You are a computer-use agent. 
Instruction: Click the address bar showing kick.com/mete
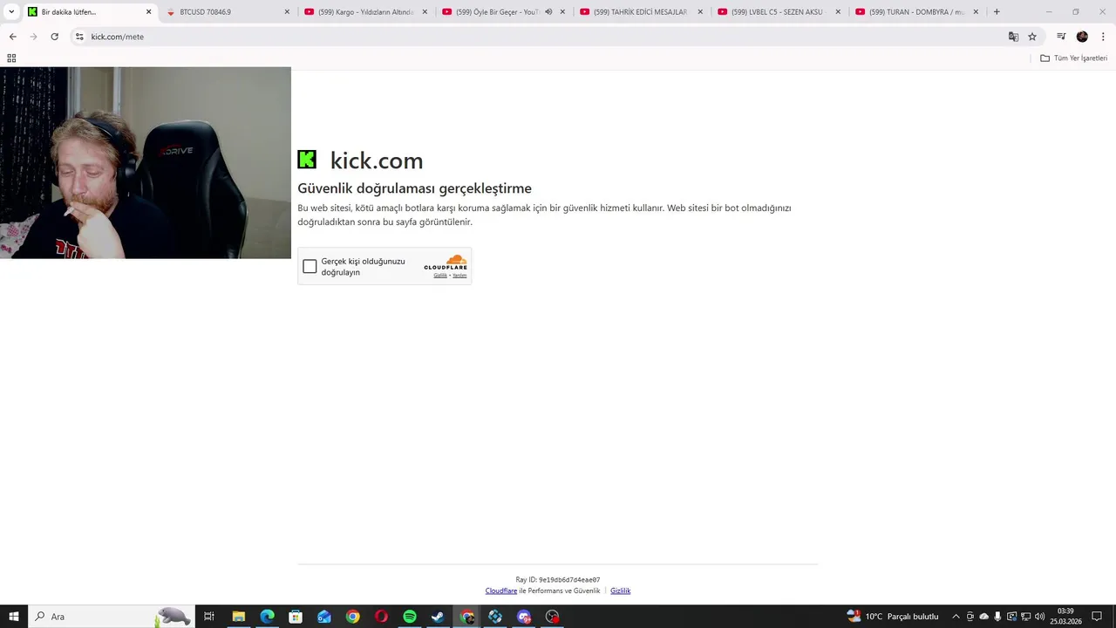pyautogui.click(x=541, y=37)
